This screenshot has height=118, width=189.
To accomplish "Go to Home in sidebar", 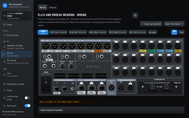I will [x=17, y=24].
